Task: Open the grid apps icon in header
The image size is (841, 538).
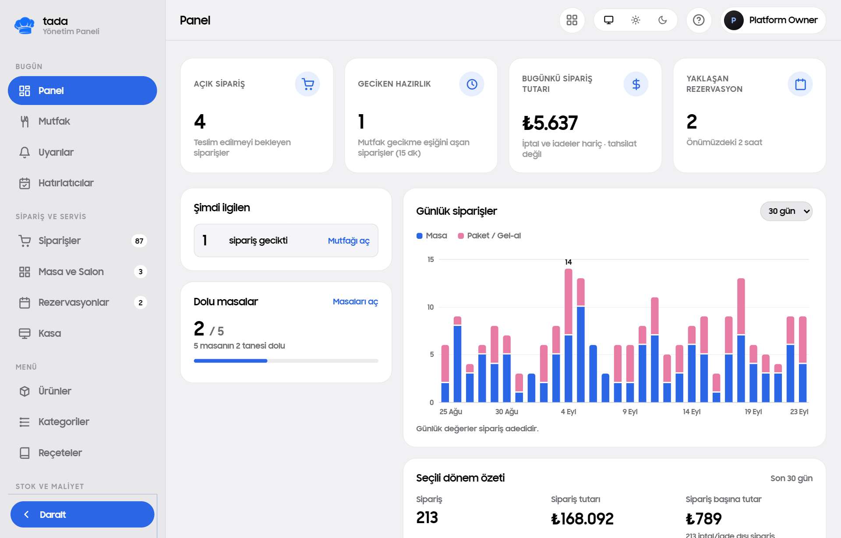Action: 572,20
